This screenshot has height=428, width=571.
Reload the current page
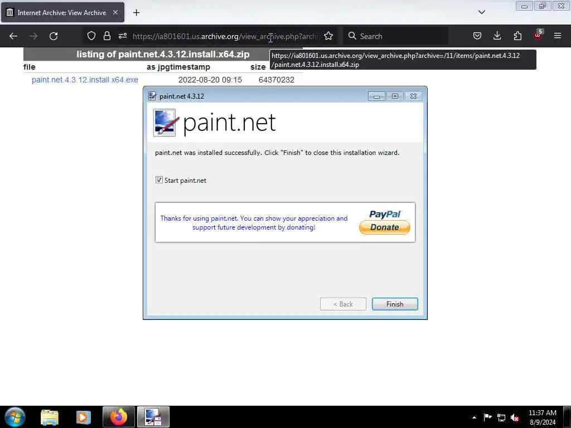pyautogui.click(x=54, y=36)
